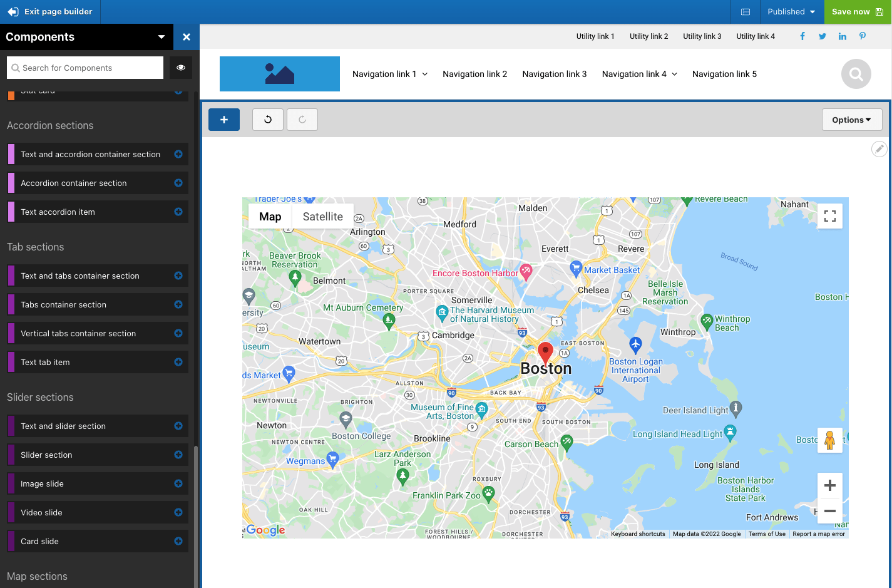Open the LinkedIn social icon link
Viewport: 892px width, 588px height.
pos(843,36)
